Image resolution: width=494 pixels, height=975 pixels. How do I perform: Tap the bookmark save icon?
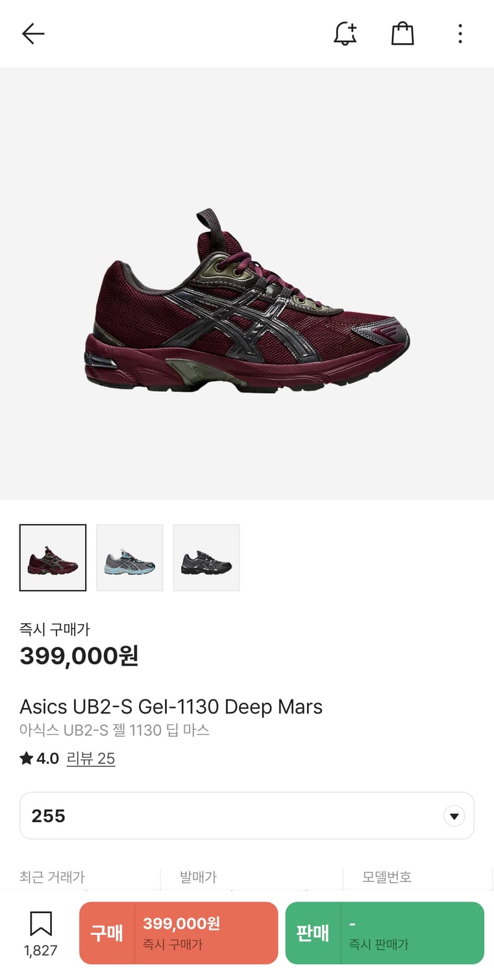pyautogui.click(x=41, y=924)
